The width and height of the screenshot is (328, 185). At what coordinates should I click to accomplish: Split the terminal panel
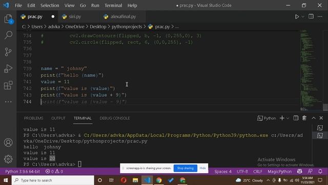296,118
